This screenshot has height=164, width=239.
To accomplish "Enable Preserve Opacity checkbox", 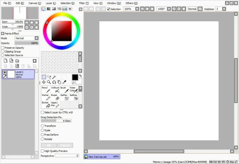I will (2, 48).
